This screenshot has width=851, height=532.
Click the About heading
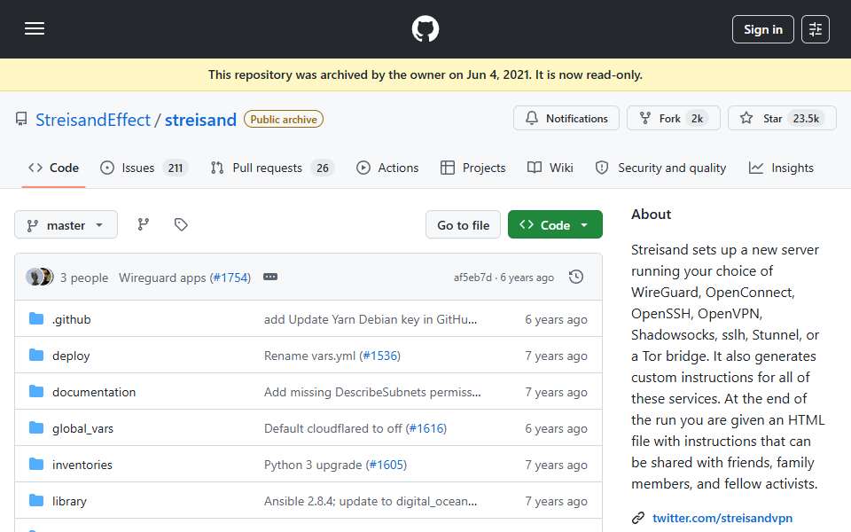point(651,214)
